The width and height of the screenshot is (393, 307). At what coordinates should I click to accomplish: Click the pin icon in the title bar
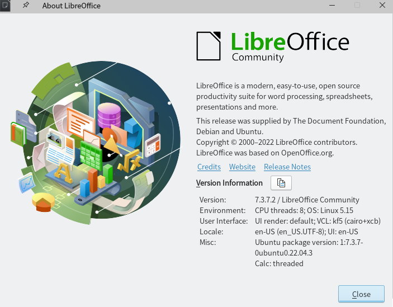(26, 5)
